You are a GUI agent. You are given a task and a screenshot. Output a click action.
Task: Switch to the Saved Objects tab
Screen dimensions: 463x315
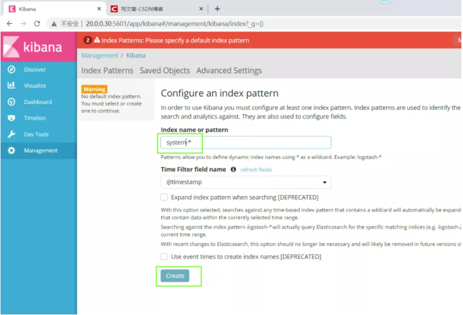tap(165, 71)
